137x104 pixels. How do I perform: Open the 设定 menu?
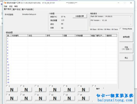[11, 6]
